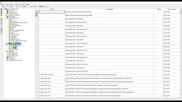This screenshot has height=102, width=182.
Task: Select Пересчеты in the tree
Action: pos(11,57)
